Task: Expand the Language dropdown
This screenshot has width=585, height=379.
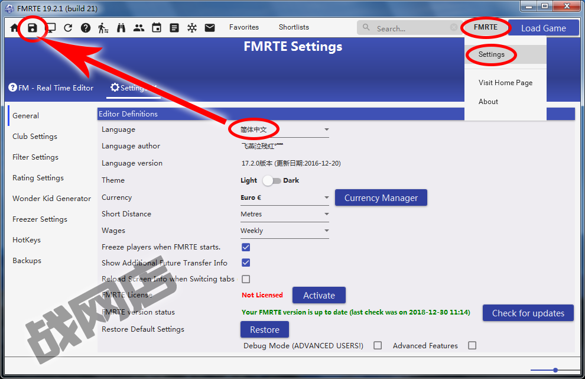Action: pos(285,129)
